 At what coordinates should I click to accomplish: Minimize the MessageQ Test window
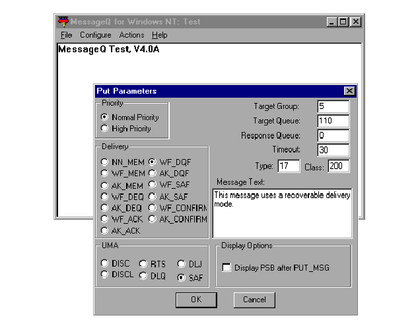pyautogui.click(x=332, y=22)
